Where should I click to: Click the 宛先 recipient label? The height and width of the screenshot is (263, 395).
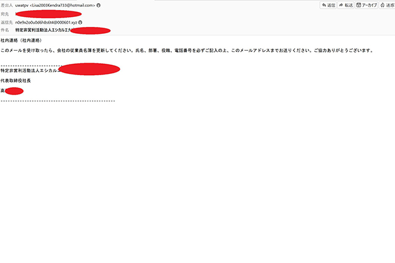tap(4, 14)
